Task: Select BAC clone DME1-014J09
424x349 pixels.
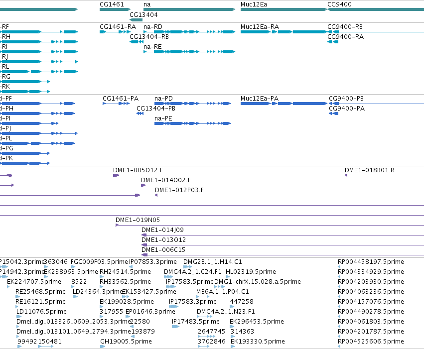Action: 162,230
